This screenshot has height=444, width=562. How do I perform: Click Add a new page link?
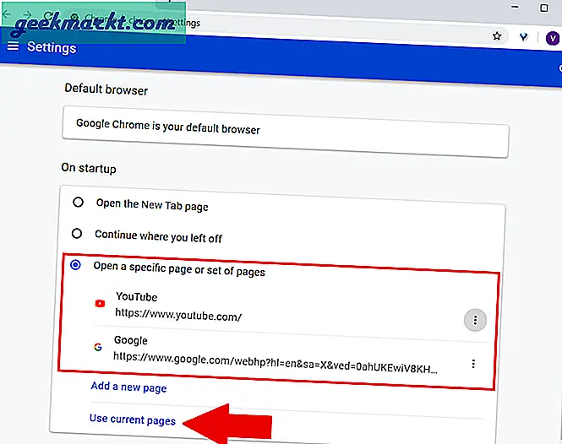tap(128, 387)
